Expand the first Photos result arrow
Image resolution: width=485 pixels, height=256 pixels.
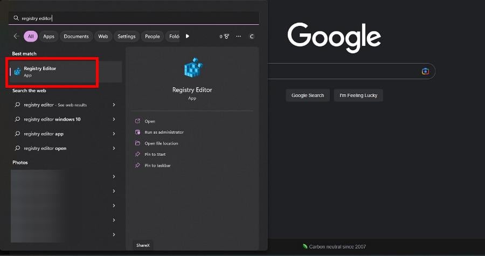[114, 177]
